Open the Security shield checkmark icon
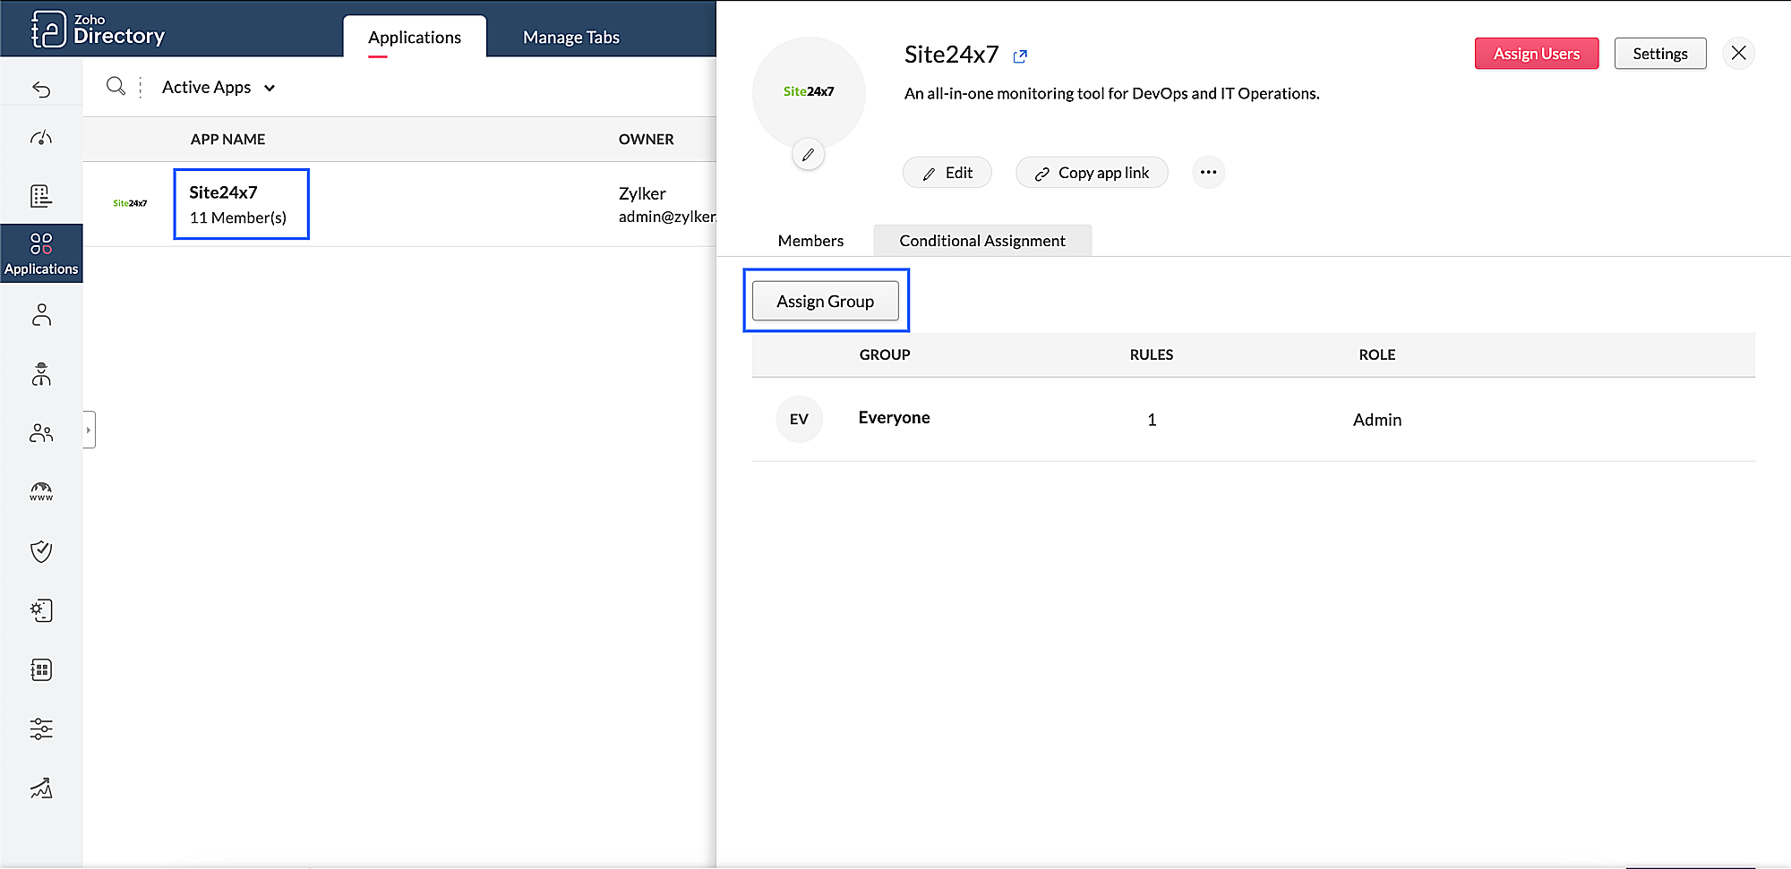 click(41, 551)
